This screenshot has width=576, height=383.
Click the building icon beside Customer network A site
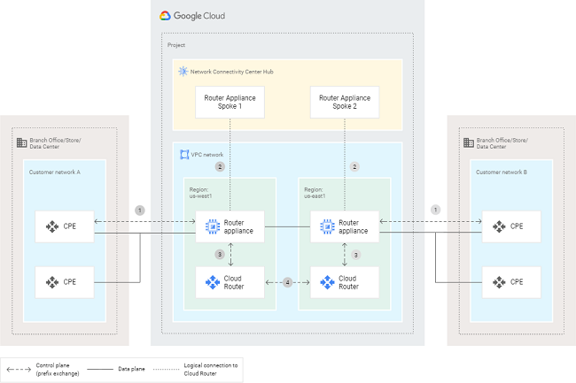(x=21, y=142)
